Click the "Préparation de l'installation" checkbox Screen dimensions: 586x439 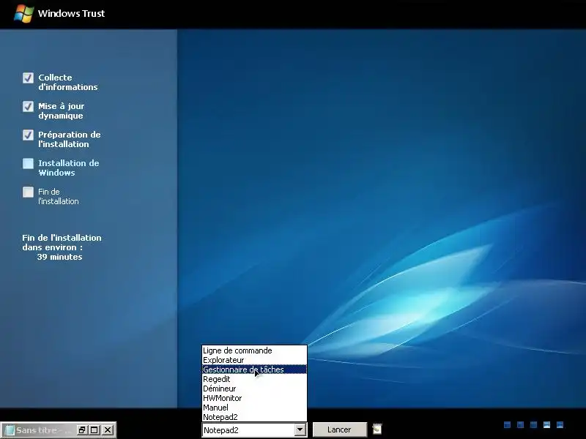click(x=28, y=135)
